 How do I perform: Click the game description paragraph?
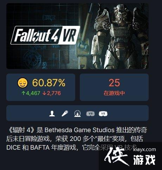tap(77, 139)
